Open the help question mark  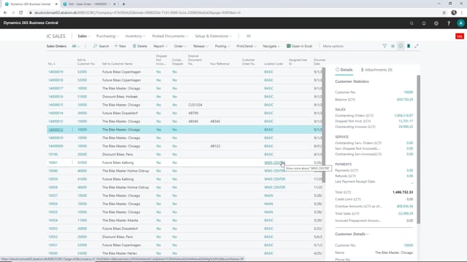[449, 23]
